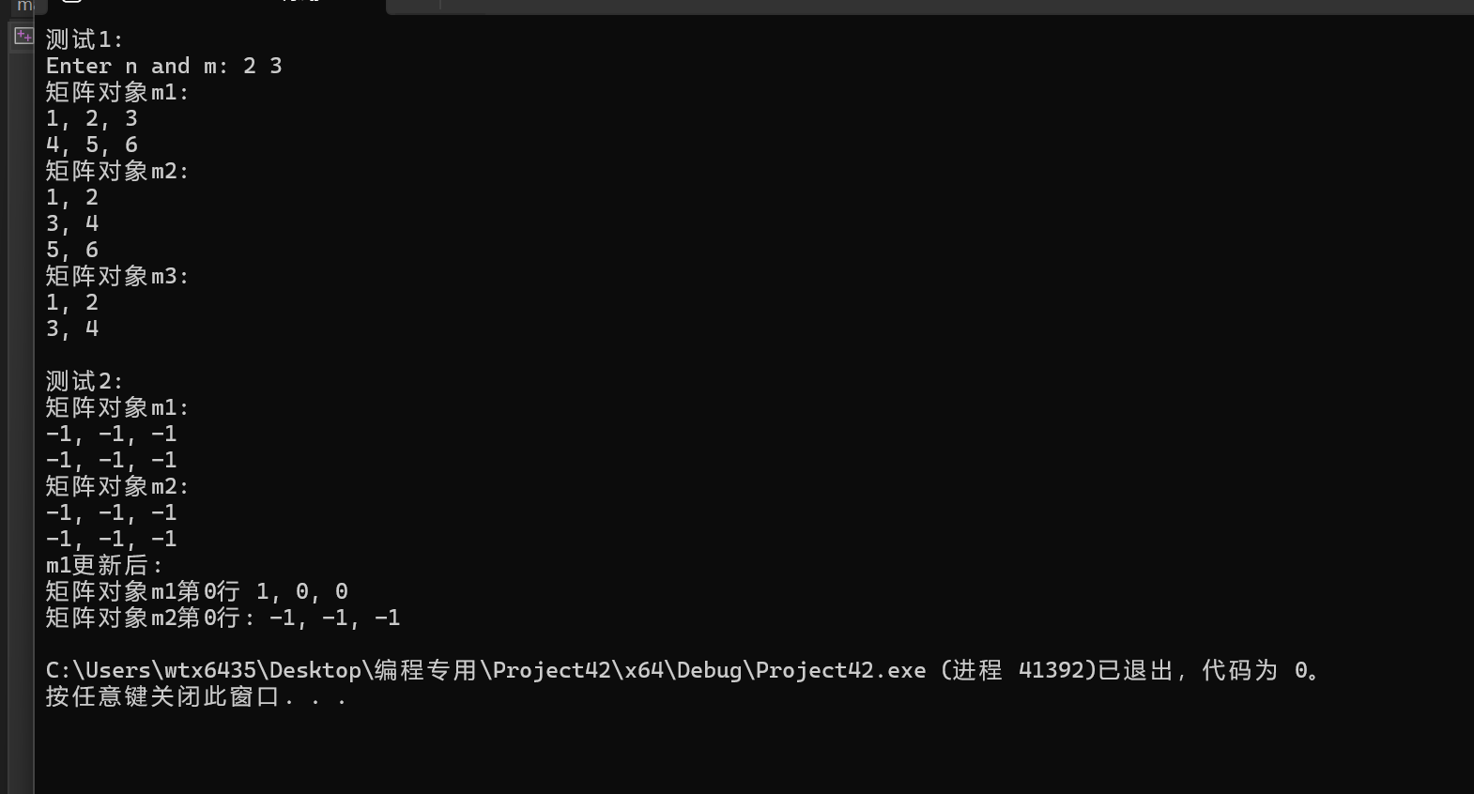Click the first '矩阵对象m2:' label

(x=117, y=171)
